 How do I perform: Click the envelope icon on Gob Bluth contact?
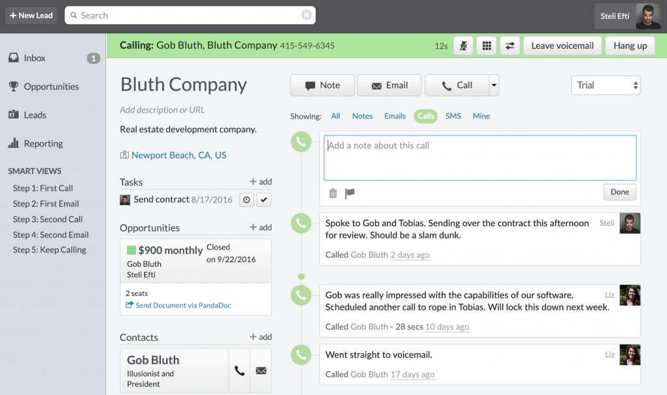(x=261, y=370)
